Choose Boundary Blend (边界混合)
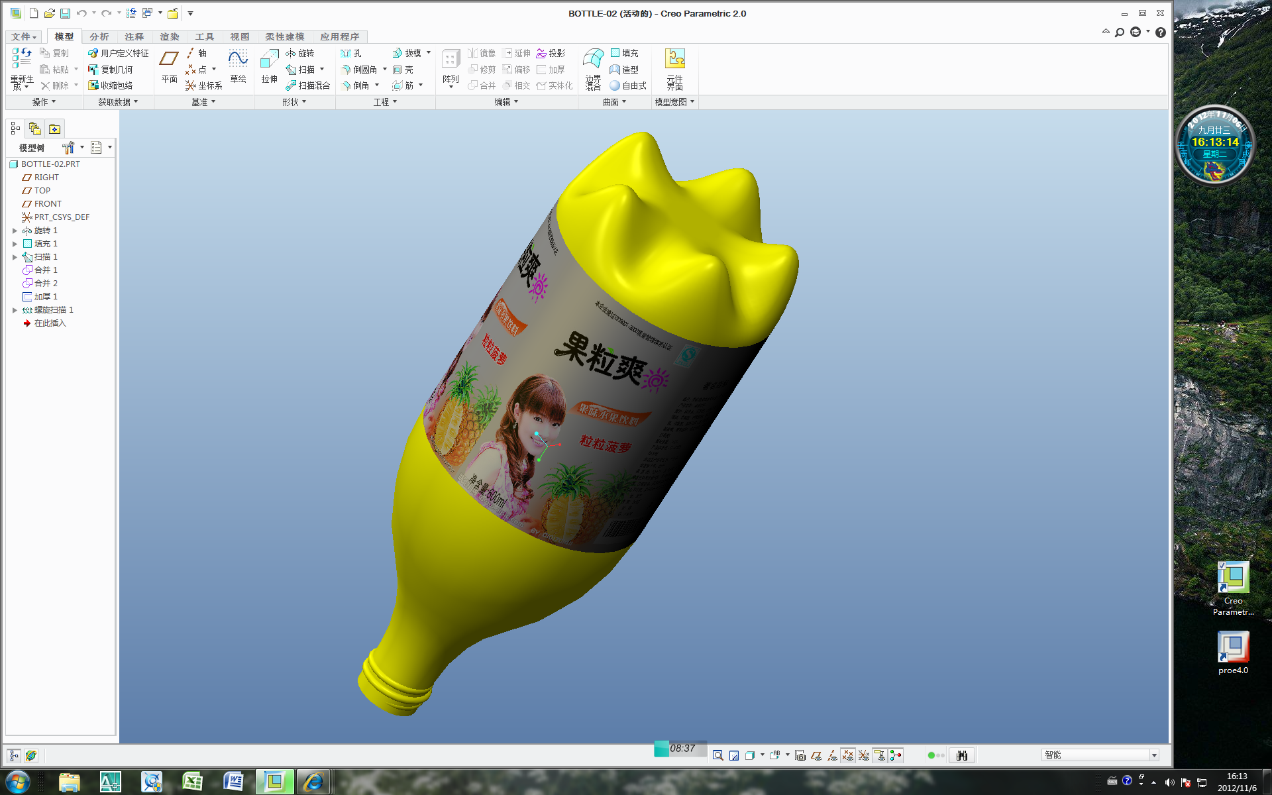Screen dimensions: 1272x795 click(x=593, y=69)
